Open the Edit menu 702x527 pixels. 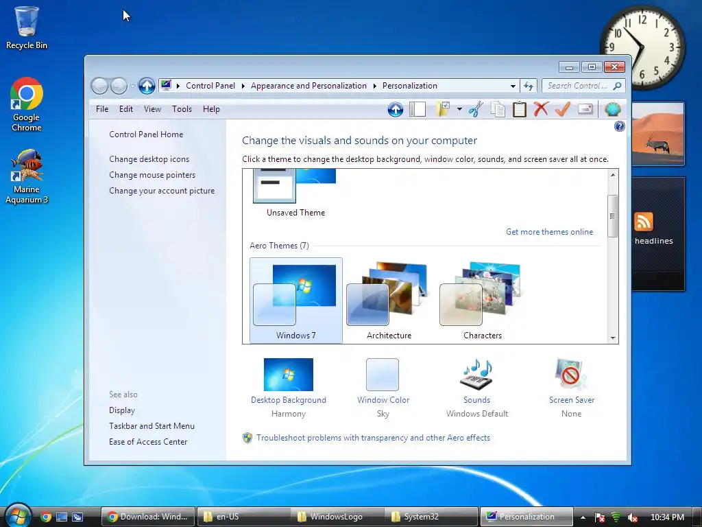(126, 109)
